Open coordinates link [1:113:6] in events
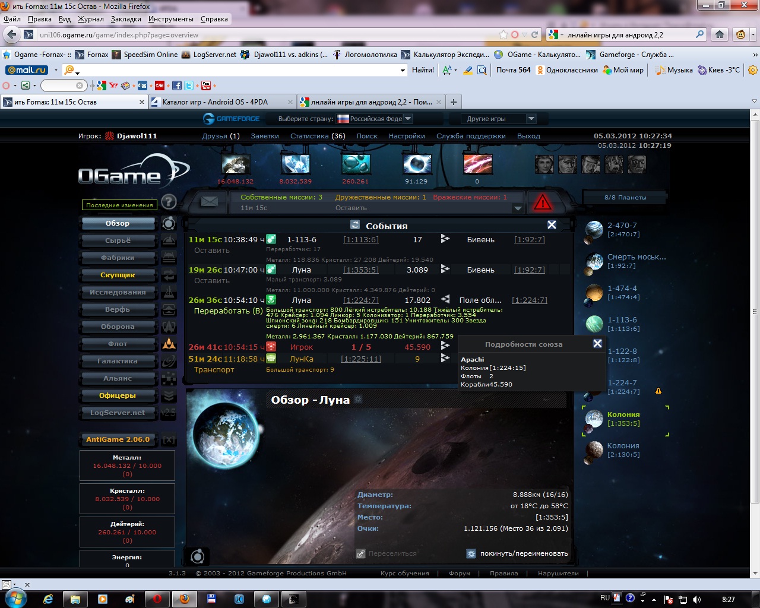The width and height of the screenshot is (760, 608). tap(361, 239)
